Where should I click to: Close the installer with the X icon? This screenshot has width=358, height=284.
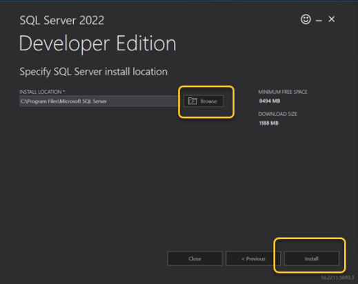click(x=332, y=19)
